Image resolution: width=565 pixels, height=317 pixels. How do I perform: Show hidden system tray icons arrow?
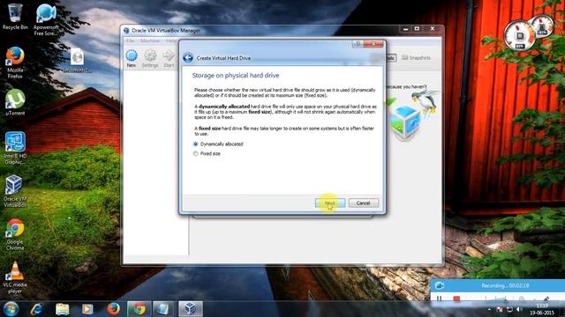489,309
